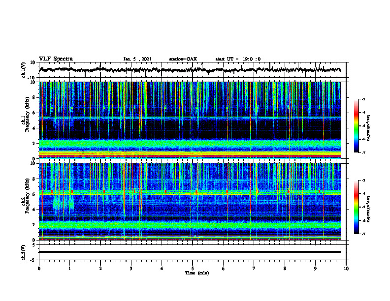Click the "-7" tick on ch.1 colorbar
The image size is (390, 301).
point(363,152)
